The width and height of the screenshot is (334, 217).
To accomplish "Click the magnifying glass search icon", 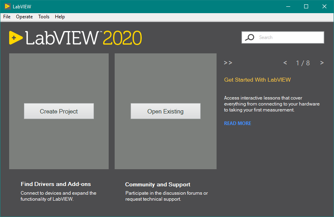I will point(250,37).
